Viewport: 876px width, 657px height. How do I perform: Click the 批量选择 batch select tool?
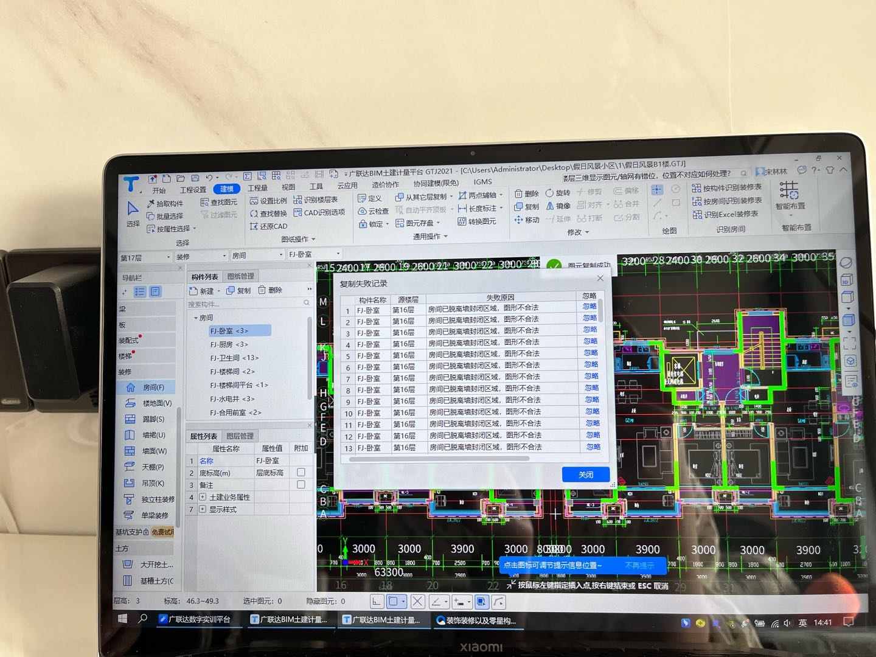(165, 216)
